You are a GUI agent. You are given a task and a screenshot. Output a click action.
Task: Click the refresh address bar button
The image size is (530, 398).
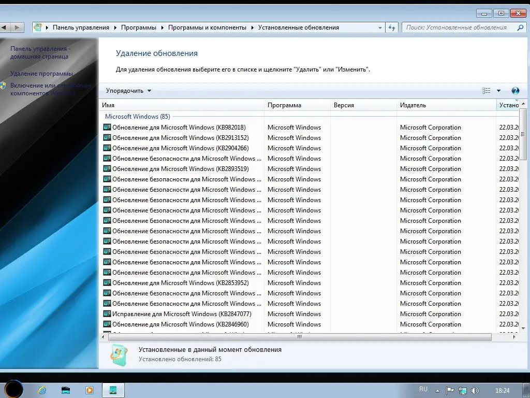coord(392,28)
